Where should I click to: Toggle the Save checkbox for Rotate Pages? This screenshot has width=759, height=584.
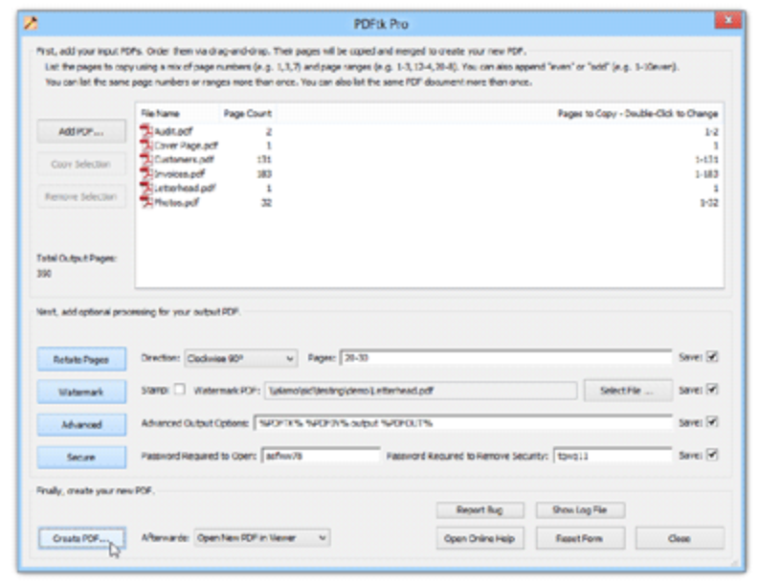(x=711, y=357)
